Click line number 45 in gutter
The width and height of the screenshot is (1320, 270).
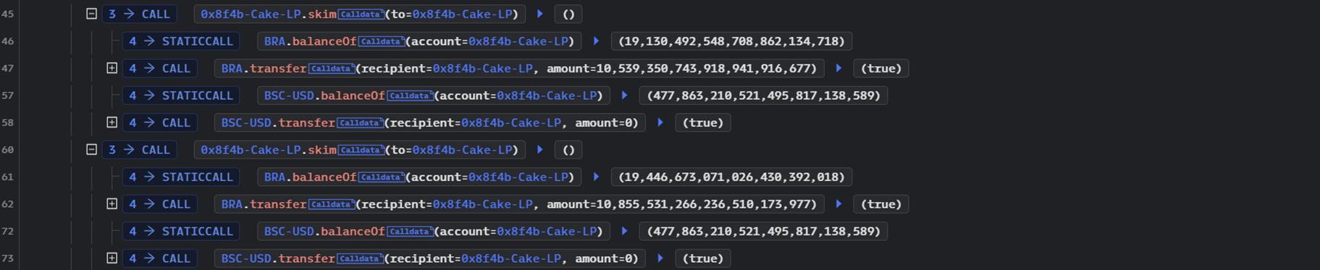coord(8,14)
